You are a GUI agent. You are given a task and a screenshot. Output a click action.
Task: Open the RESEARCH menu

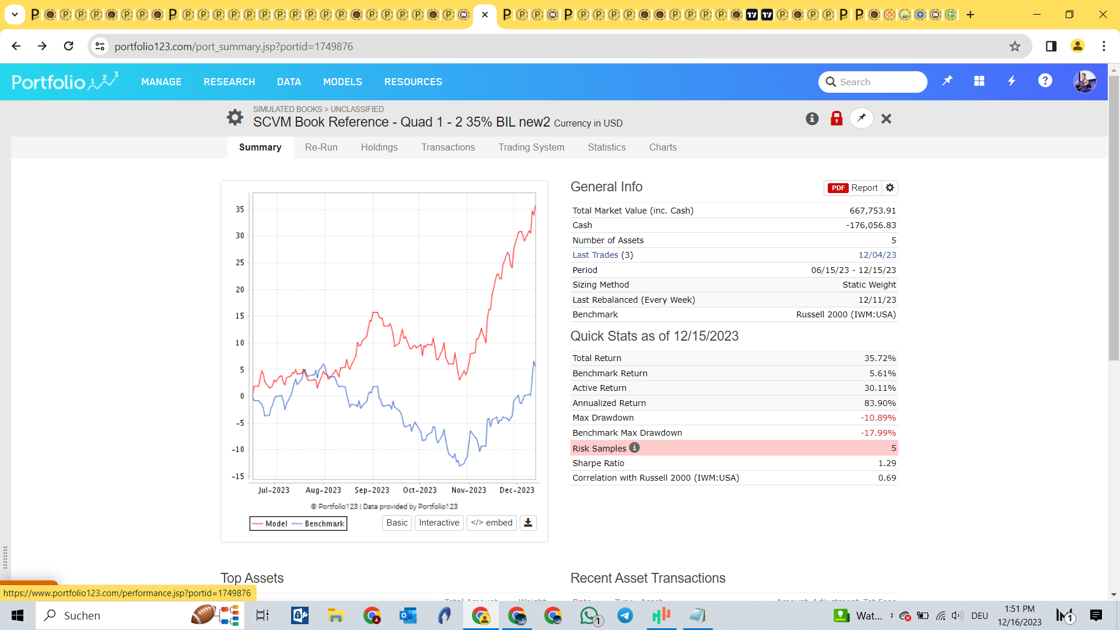229,82
